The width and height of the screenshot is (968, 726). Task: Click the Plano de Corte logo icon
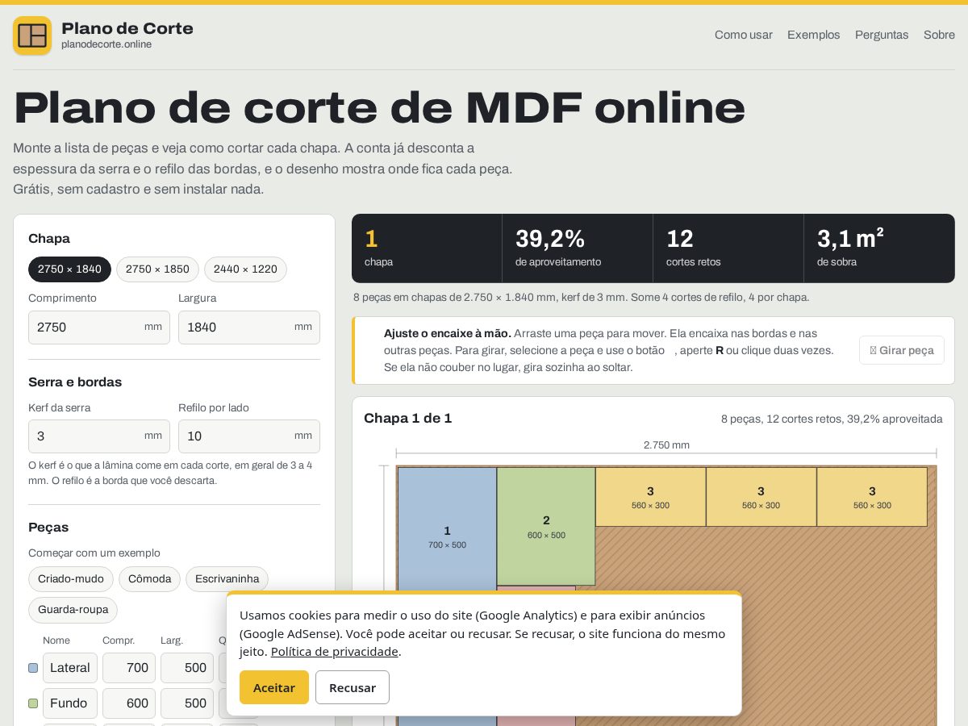[32, 35]
